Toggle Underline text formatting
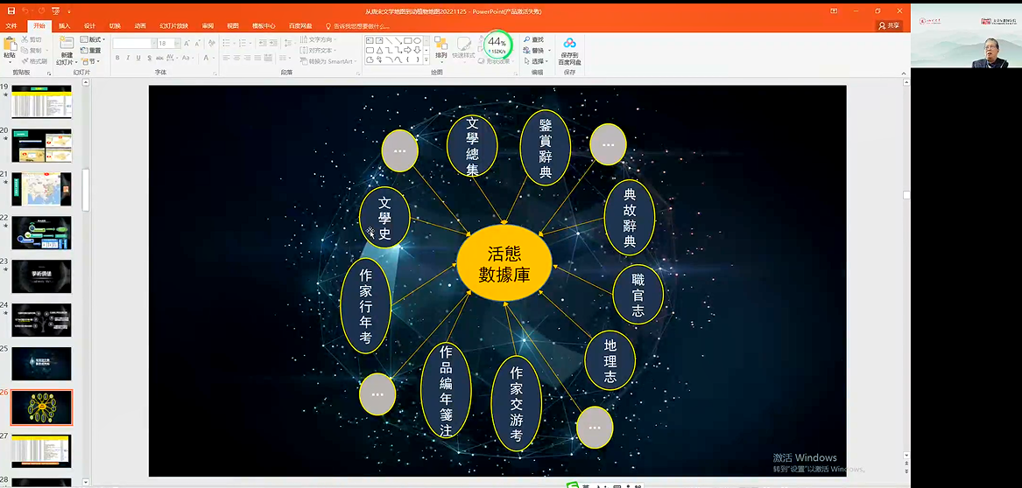The image size is (1022, 488). [x=139, y=59]
